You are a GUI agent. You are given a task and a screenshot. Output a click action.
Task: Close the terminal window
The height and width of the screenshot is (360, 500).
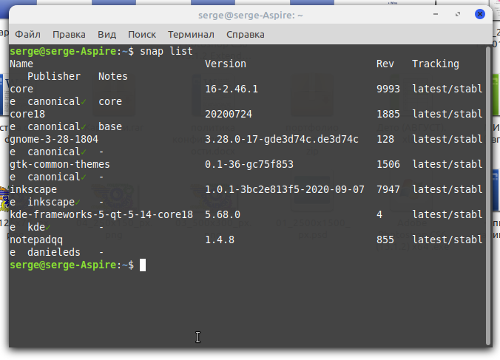(x=479, y=14)
